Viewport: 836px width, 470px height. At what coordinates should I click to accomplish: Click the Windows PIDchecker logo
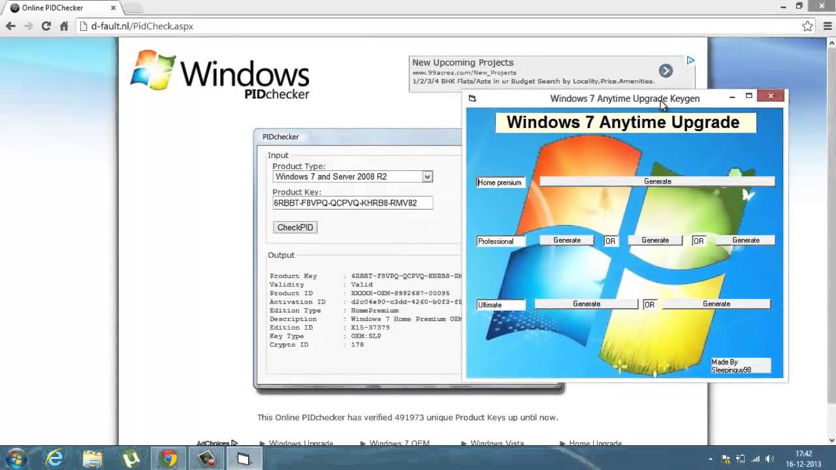(x=220, y=74)
